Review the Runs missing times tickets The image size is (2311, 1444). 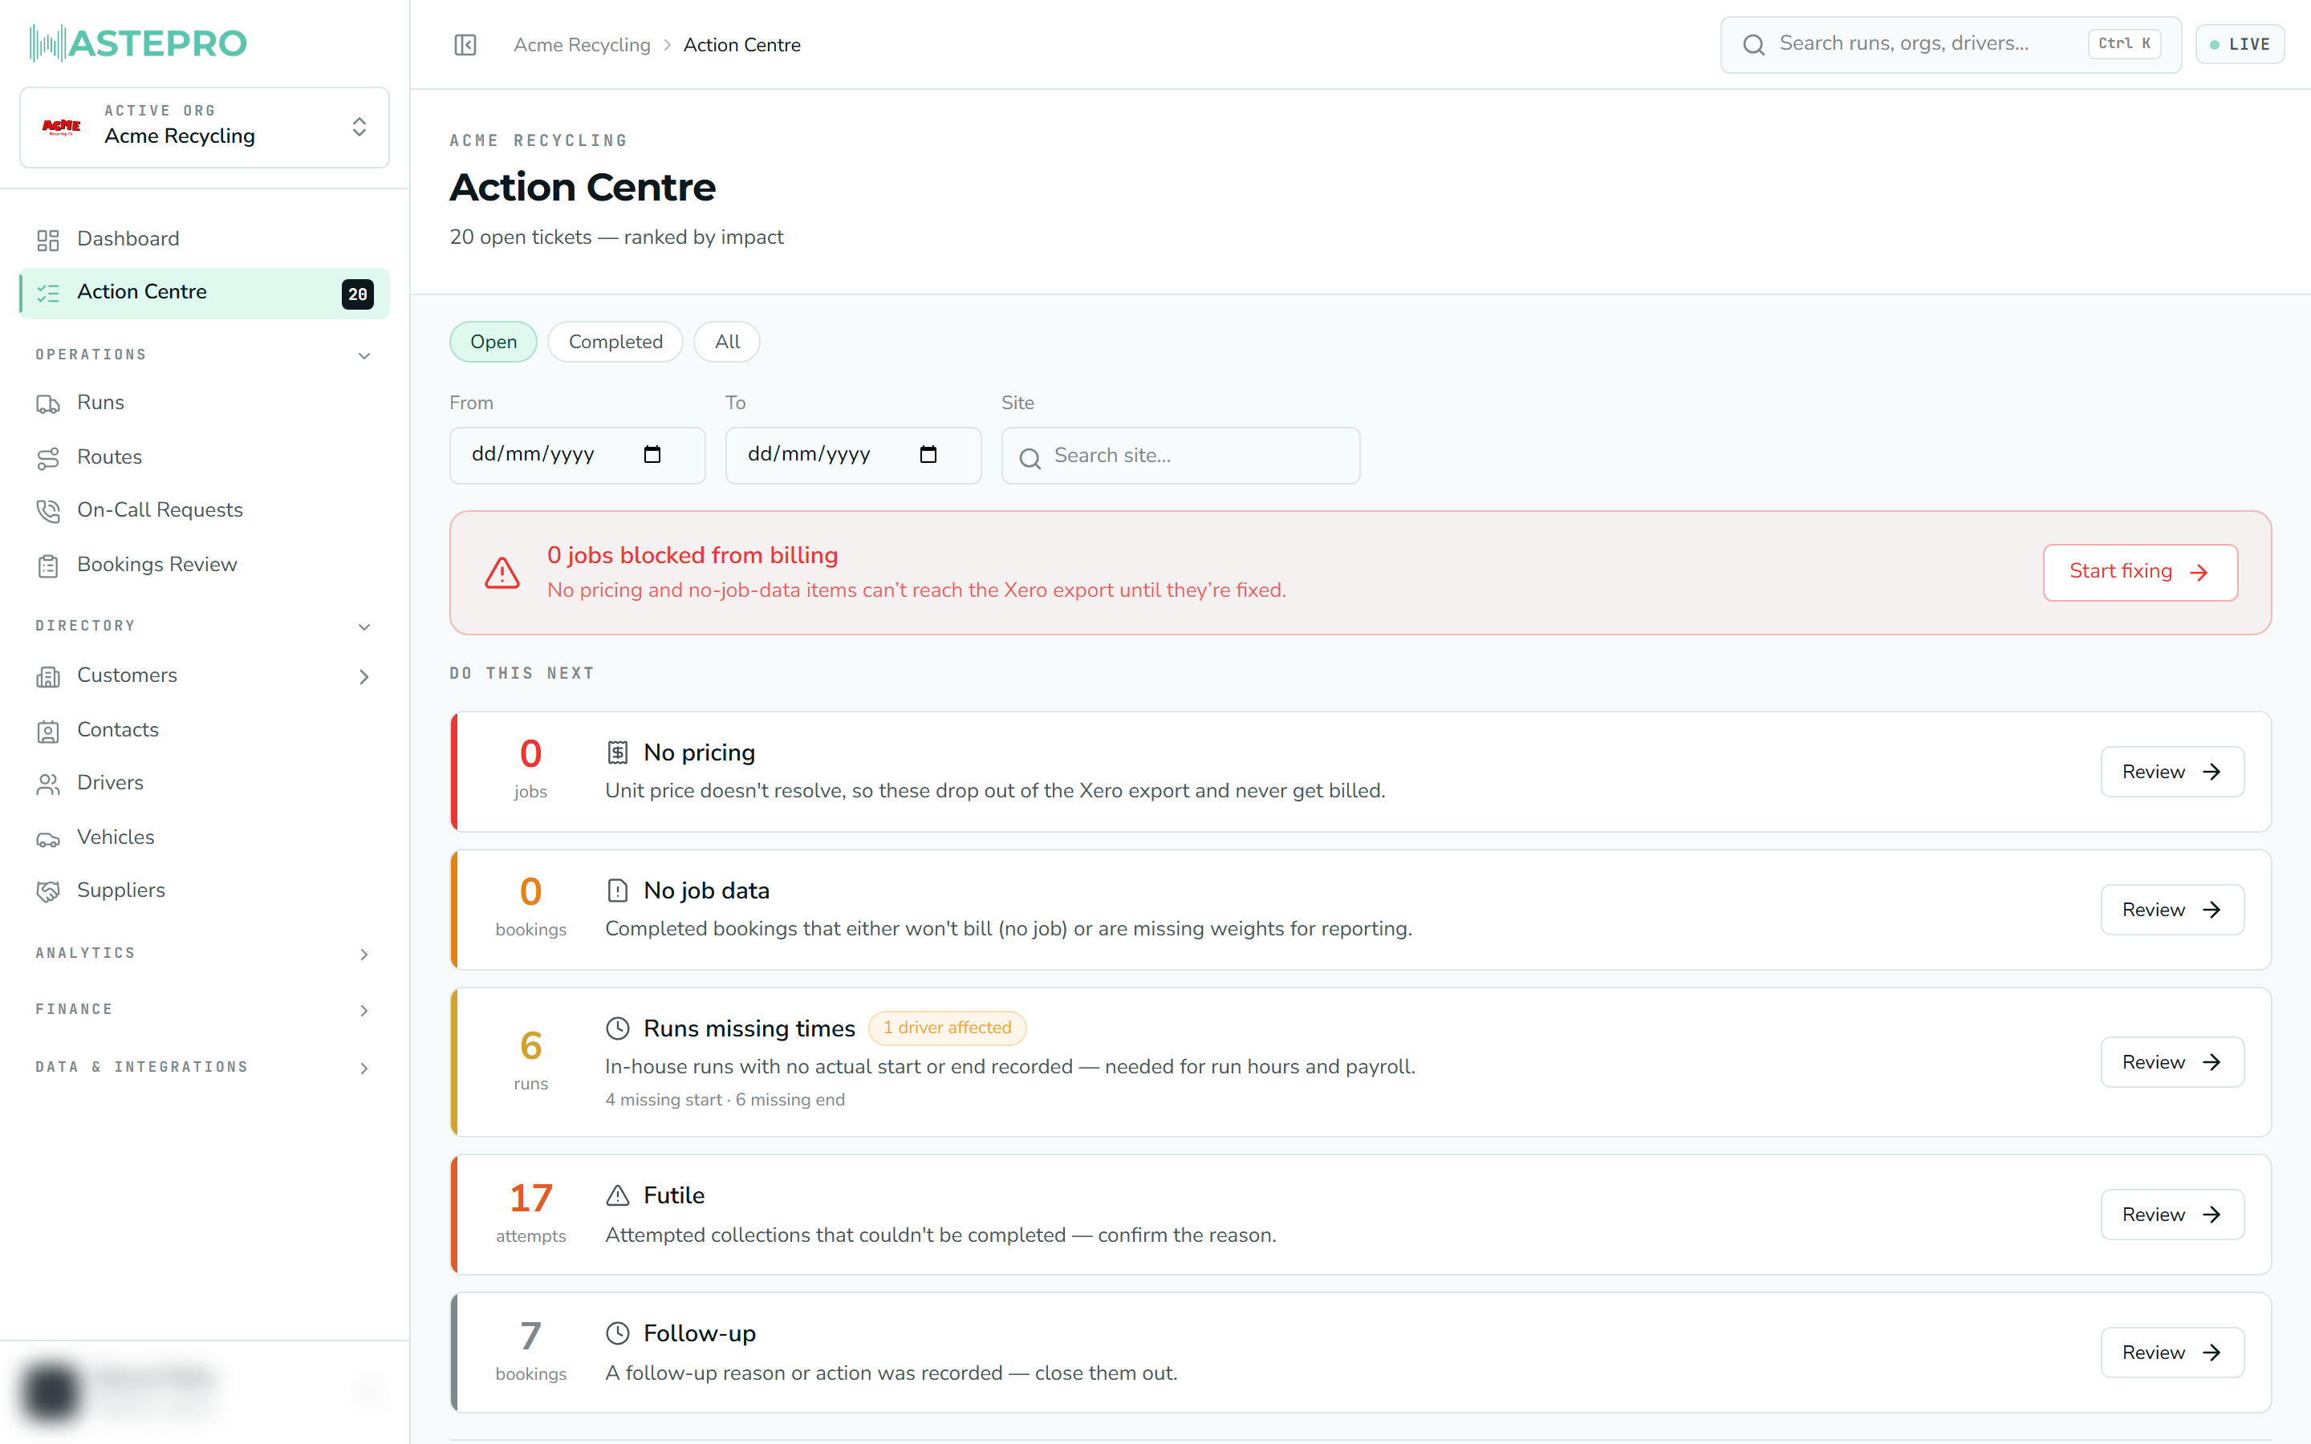click(2171, 1062)
